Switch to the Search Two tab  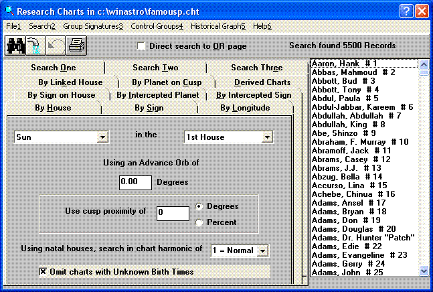pos(155,68)
